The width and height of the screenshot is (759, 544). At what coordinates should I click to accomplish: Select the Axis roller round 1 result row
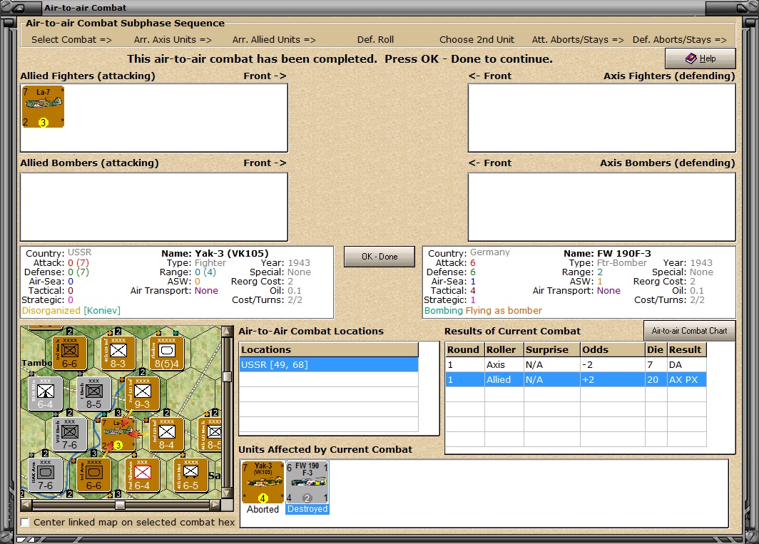pos(575,365)
